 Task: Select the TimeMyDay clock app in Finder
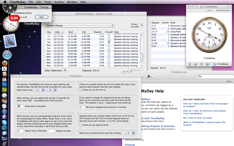209,34
